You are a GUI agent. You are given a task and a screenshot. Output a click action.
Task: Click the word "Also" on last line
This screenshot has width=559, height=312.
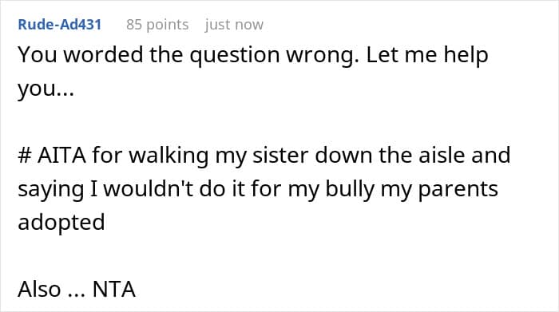pyautogui.click(x=39, y=289)
